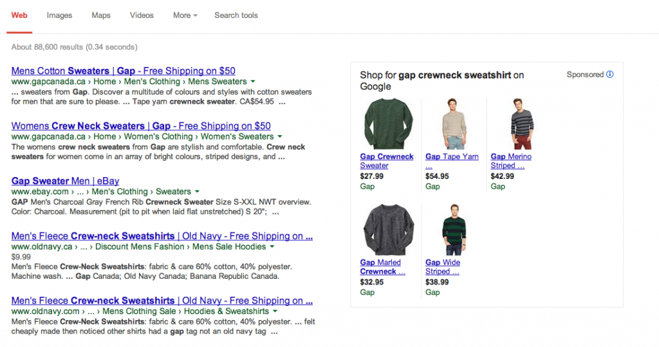Click the $32.95 price
659x347 pixels.
[371, 282]
